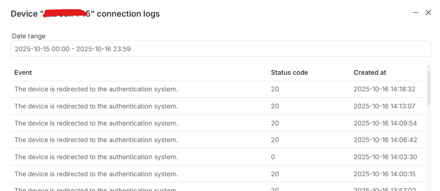Click the Status code column header

point(289,72)
